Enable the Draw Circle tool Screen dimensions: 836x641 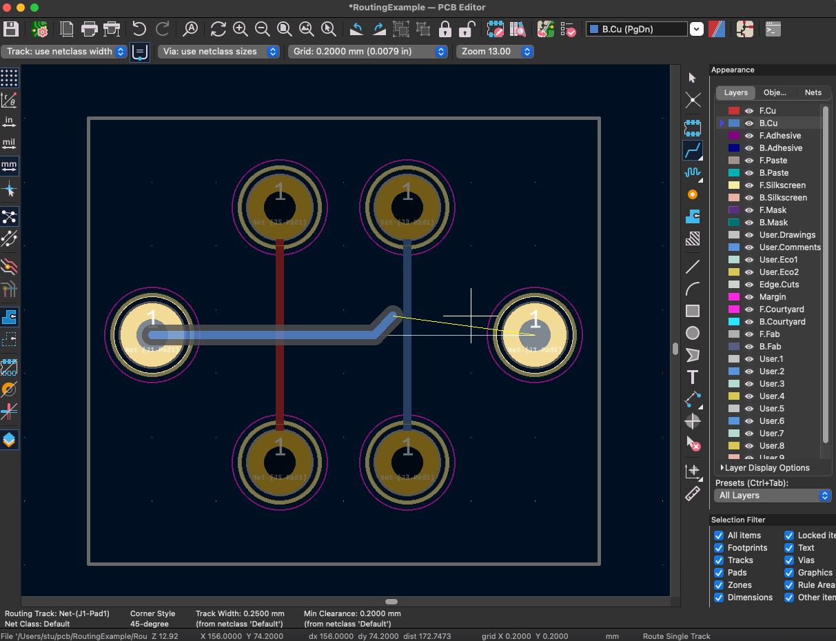pyautogui.click(x=692, y=333)
